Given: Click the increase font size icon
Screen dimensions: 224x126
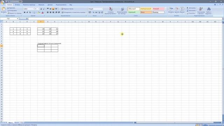Looking at the screenshot, I should tap(41, 9).
